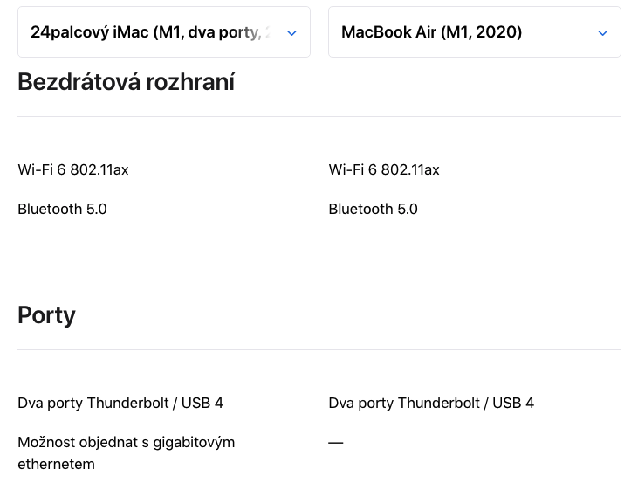Click the 802.11ax standard text for iMac
Image resolution: width=631 pixels, height=490 pixels.
click(99, 169)
